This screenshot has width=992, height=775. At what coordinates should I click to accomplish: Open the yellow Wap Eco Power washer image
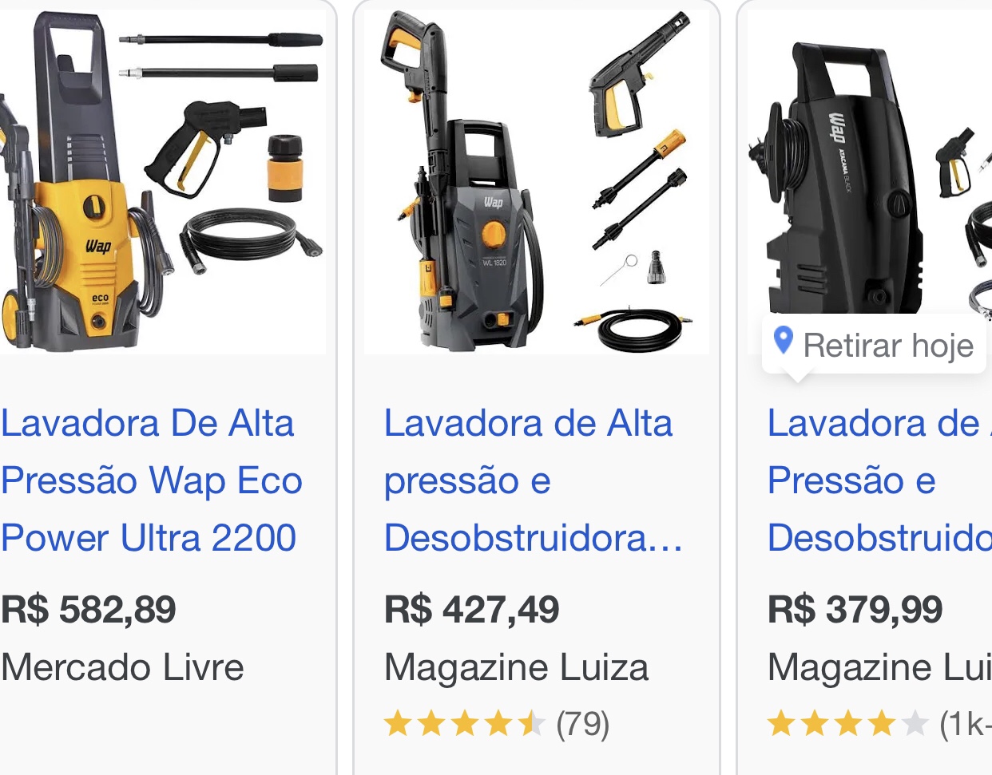[163, 181]
